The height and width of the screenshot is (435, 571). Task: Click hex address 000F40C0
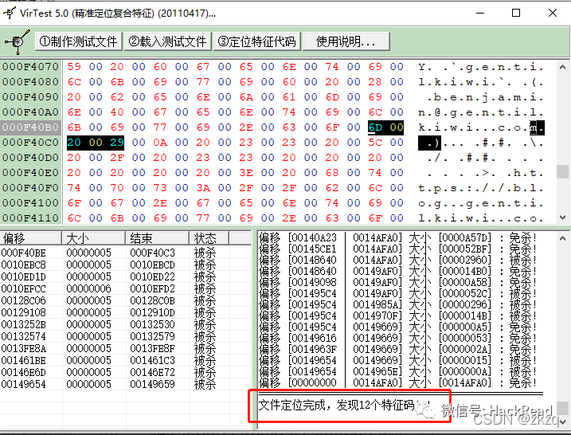tap(30, 142)
